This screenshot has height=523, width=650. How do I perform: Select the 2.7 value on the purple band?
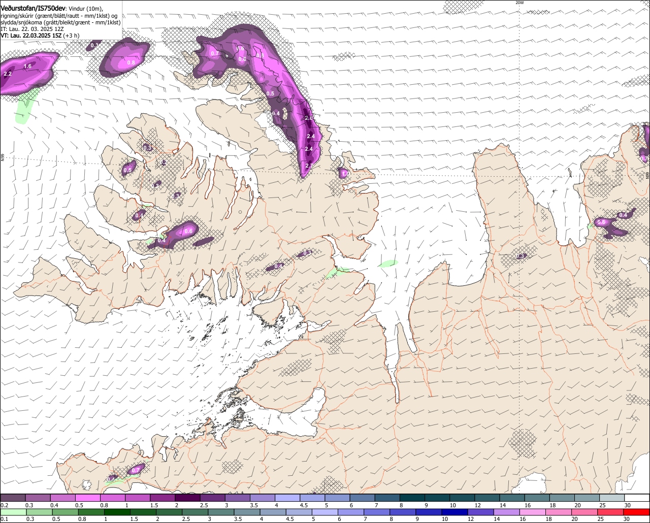309,166
